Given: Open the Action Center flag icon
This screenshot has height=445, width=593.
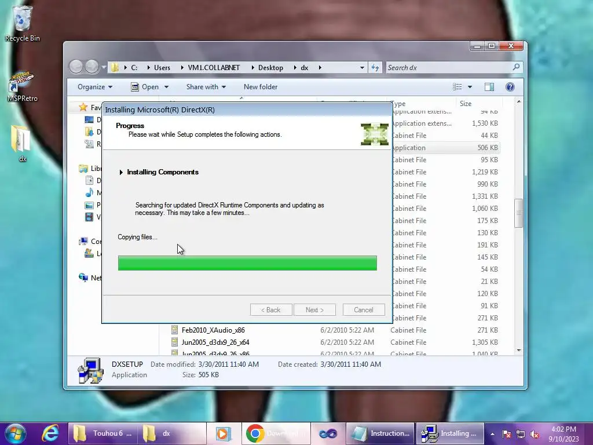Looking at the screenshot, I should 506,434.
